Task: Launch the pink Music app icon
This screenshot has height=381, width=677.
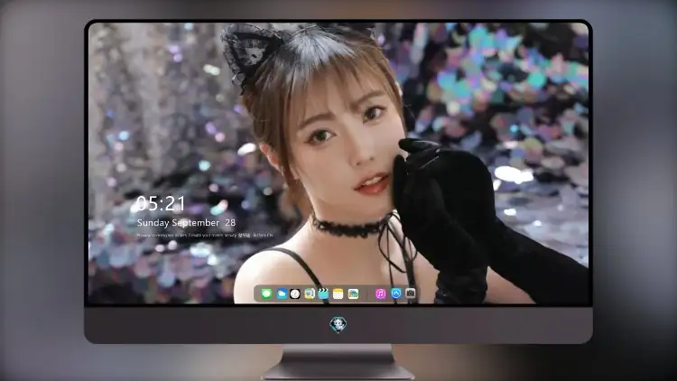Action: pos(380,293)
